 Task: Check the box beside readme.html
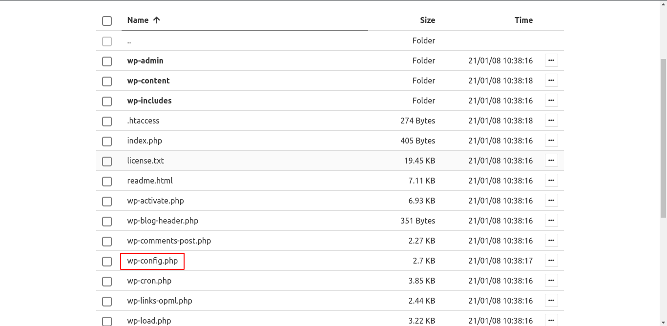pyautogui.click(x=107, y=182)
